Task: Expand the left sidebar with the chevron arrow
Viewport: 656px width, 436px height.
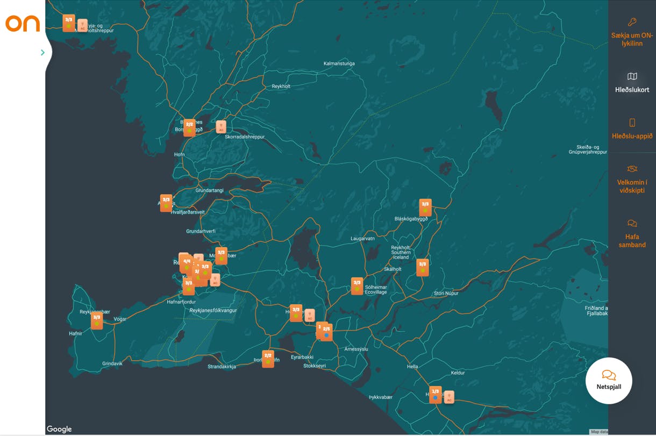Action: (x=42, y=52)
